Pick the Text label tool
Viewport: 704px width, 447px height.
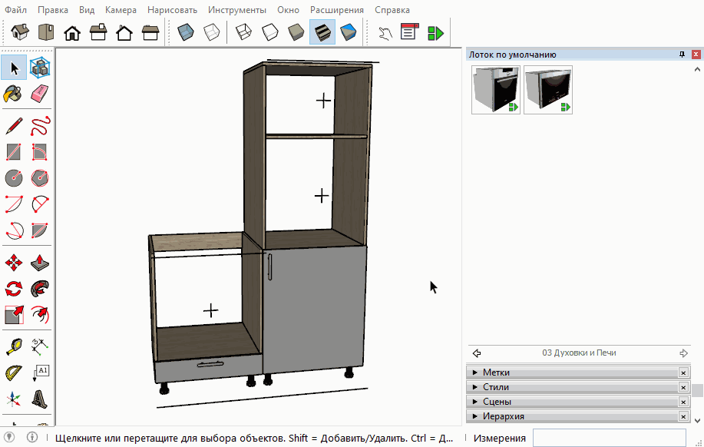tap(40, 372)
